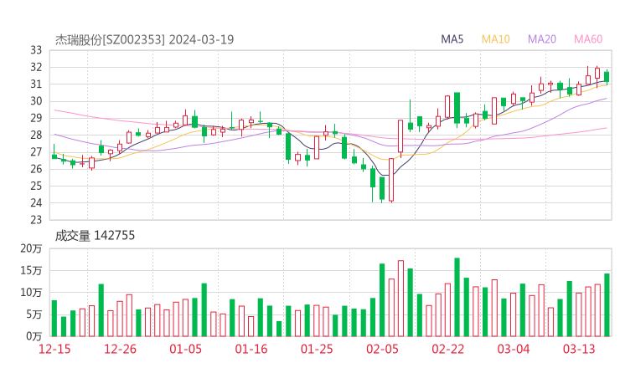Screen dimensions: 620x368
Task: Click the 15万 volume axis label
Action: click(x=31, y=270)
